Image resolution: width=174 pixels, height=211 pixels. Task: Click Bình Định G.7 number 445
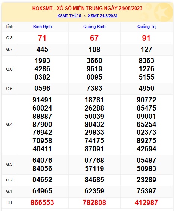point(42,49)
